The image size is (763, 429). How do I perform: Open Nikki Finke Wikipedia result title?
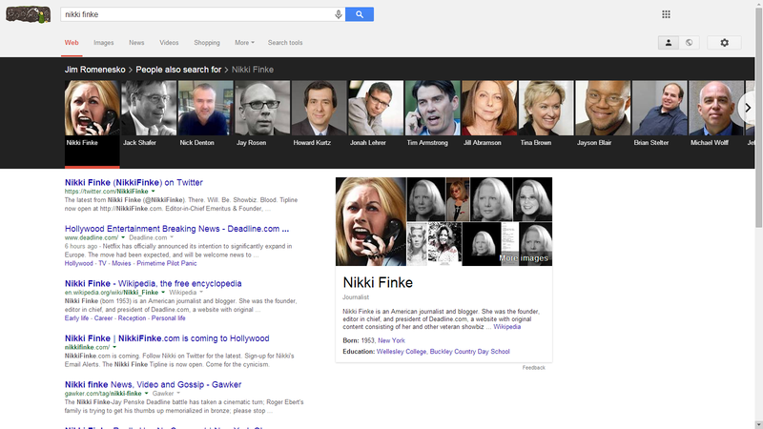coord(154,283)
